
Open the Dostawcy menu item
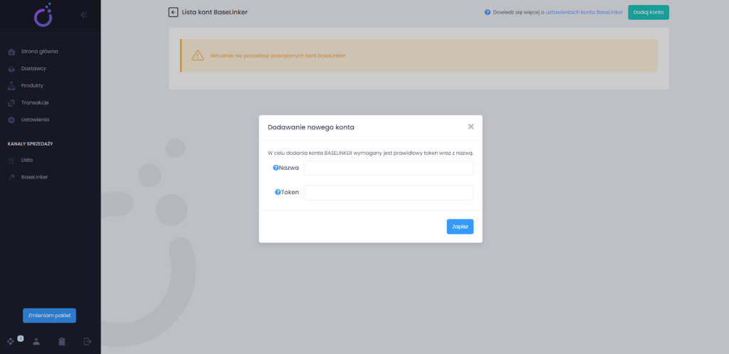33,69
